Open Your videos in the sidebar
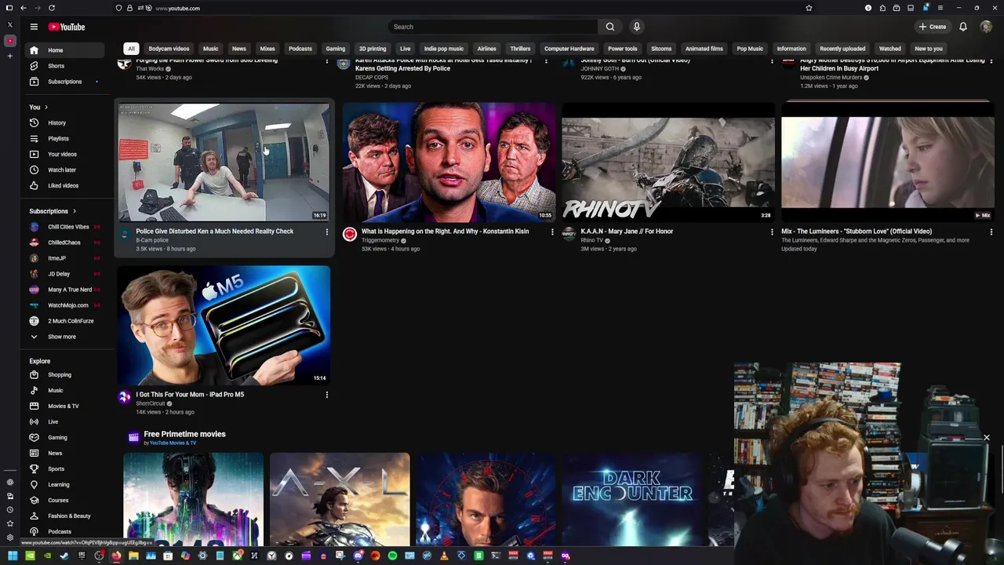This screenshot has width=1004, height=565. click(x=63, y=154)
